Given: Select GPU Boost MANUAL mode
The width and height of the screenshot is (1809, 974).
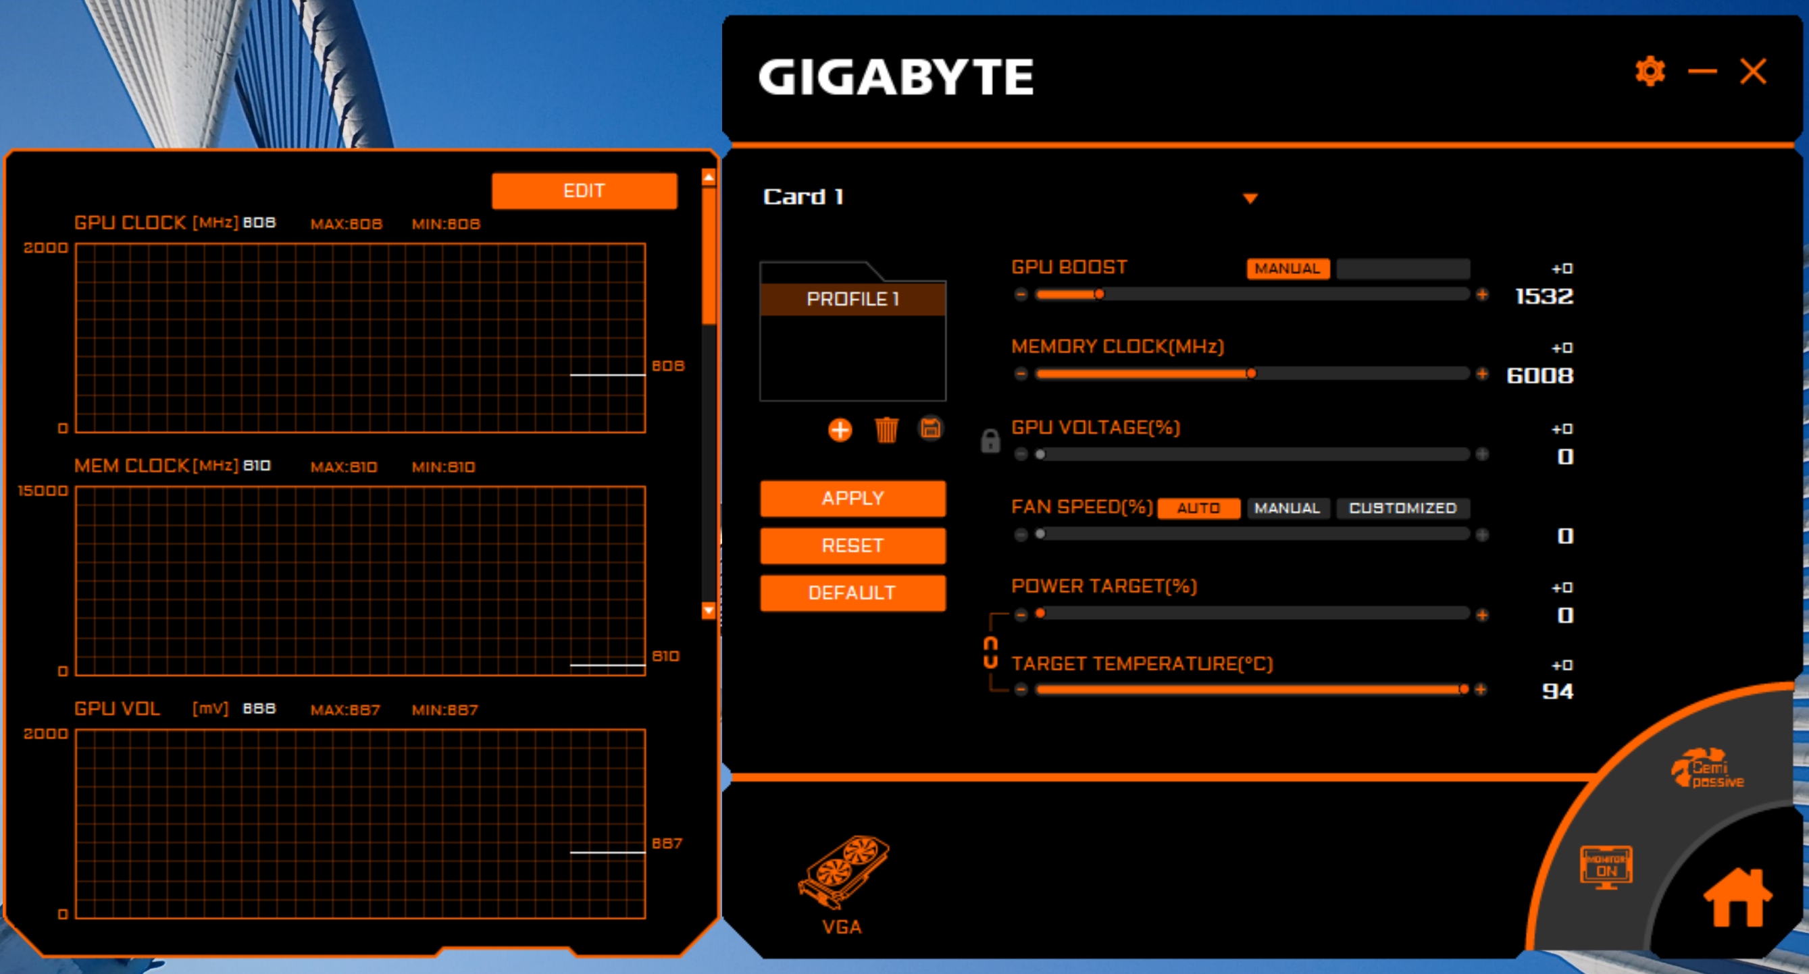Looking at the screenshot, I should (1288, 269).
